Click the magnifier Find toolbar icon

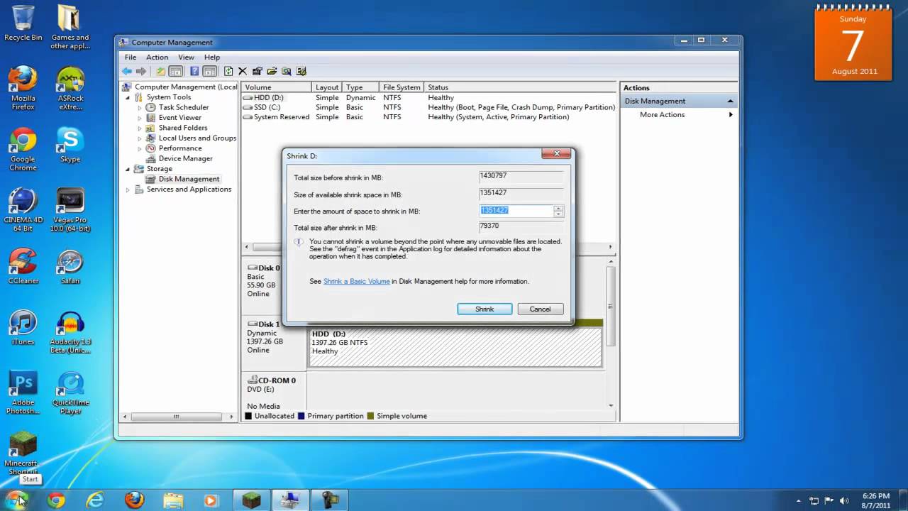[x=287, y=71]
